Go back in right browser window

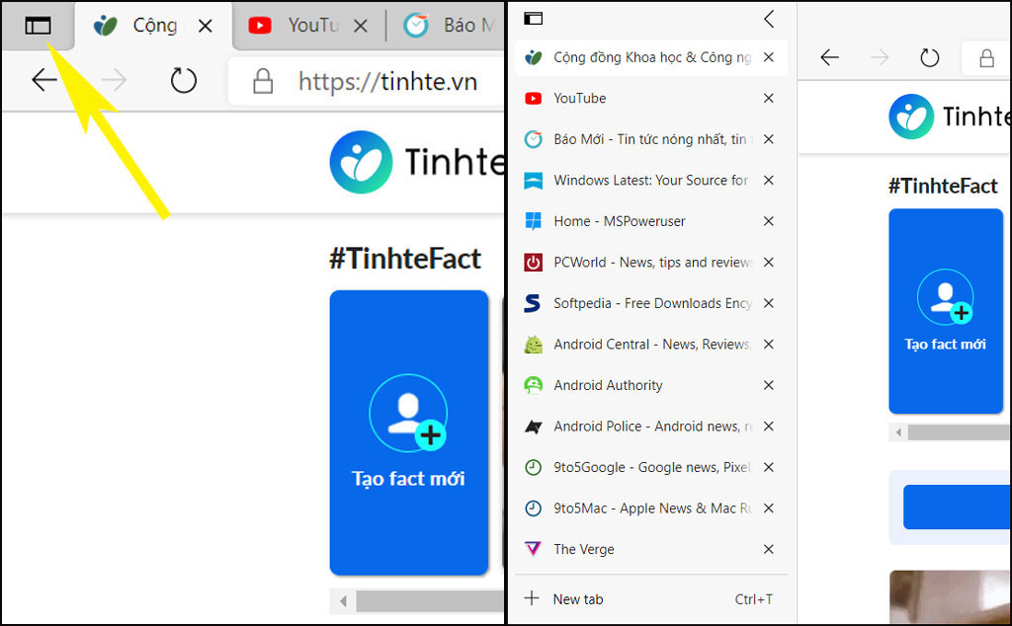point(829,58)
